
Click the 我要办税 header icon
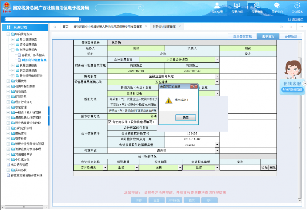(x=237, y=8)
